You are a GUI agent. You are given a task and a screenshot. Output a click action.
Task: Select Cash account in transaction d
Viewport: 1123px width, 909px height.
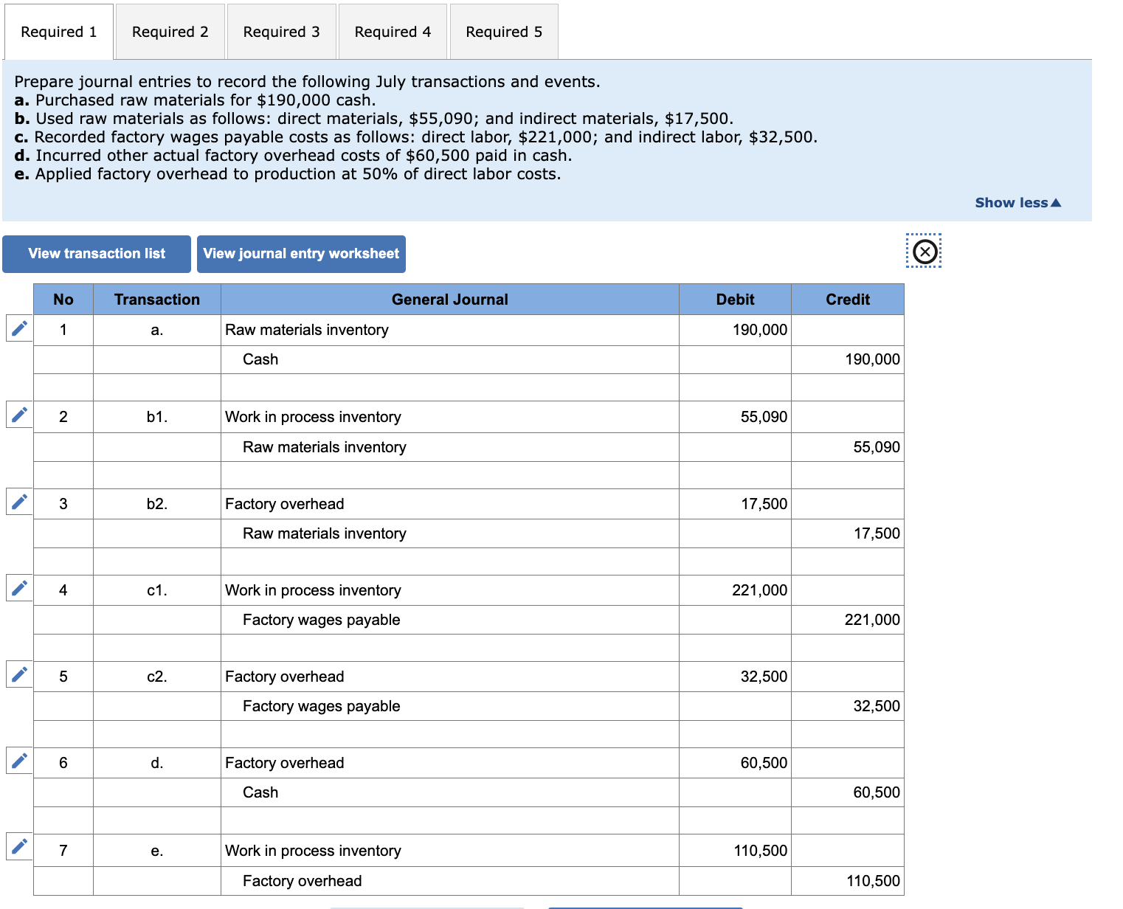450,792
